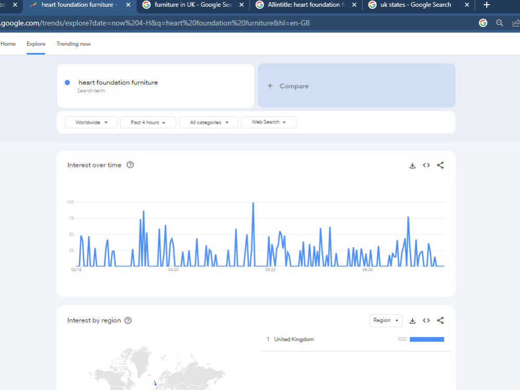The width and height of the screenshot is (520, 390).
Task: Click the Interest over time heading
Action: coord(94,165)
